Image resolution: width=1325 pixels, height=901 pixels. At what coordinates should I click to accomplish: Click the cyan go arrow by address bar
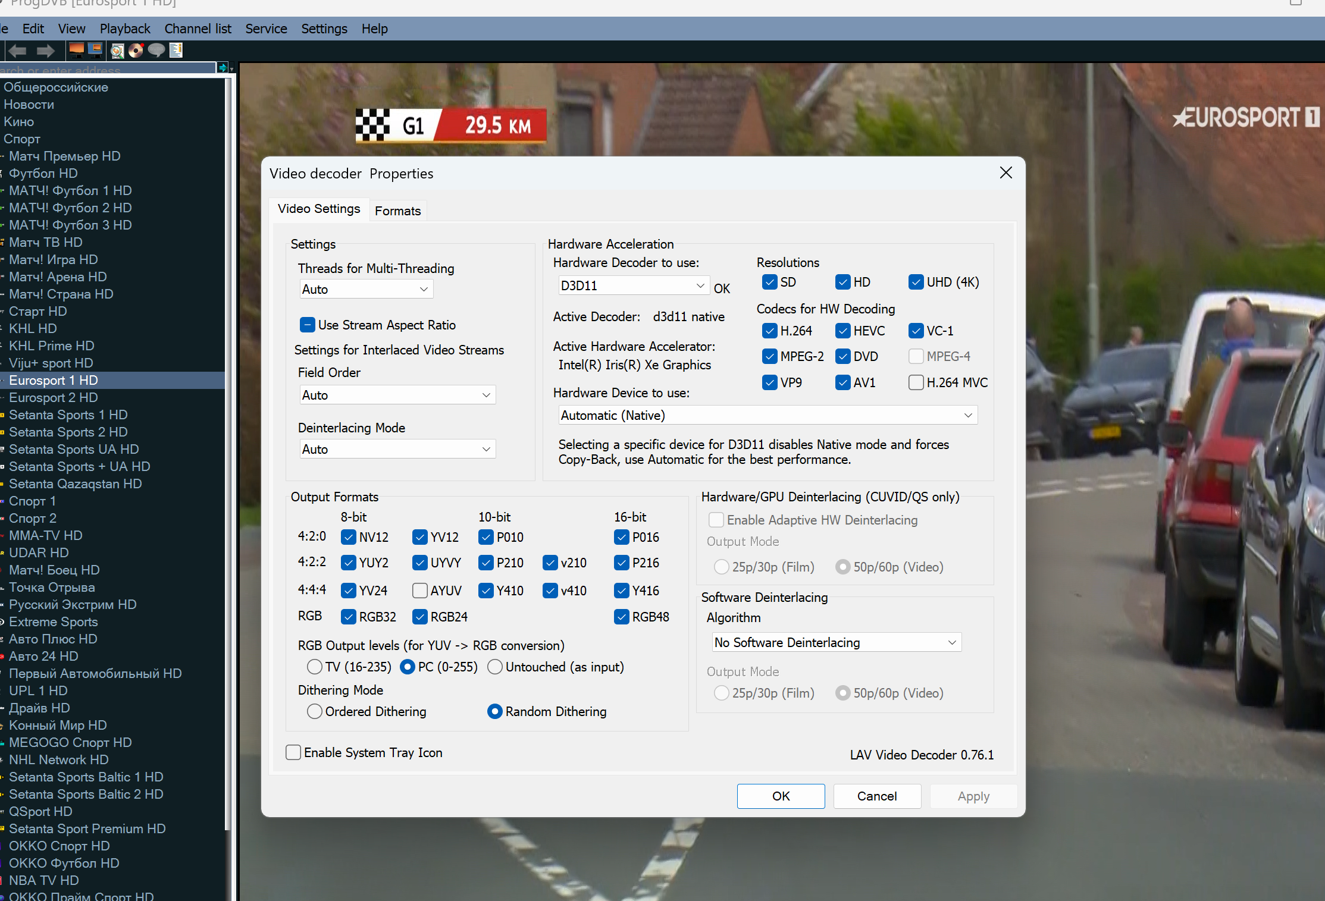[223, 68]
